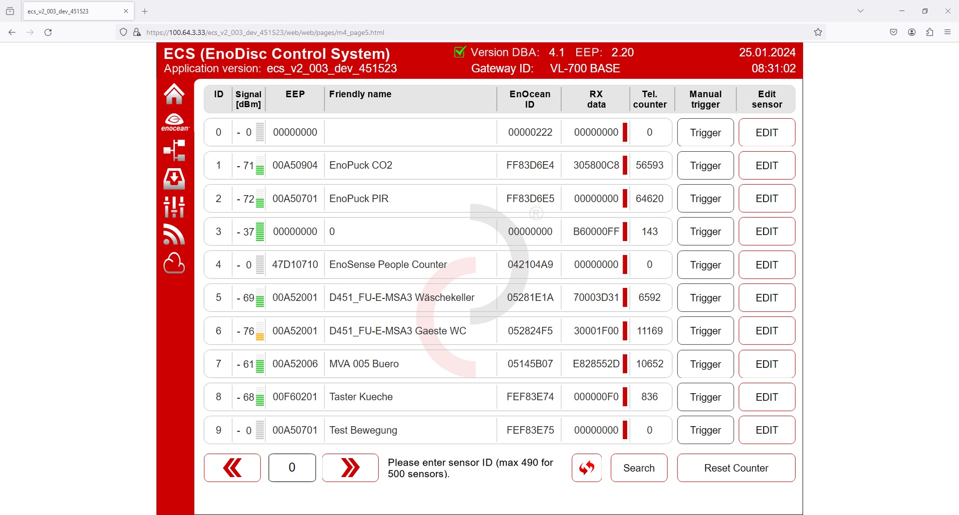959x515 pixels.
Task: Go to previous sensor page
Action: [232, 468]
